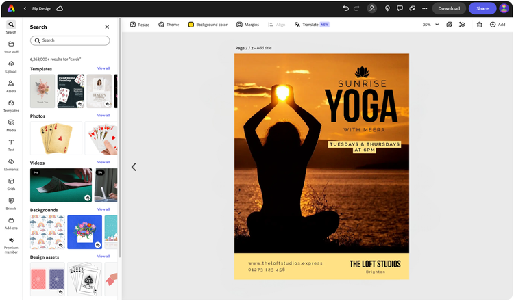514x301 pixels.
Task: Open the Upload panel in sidebar
Action: pos(11,66)
